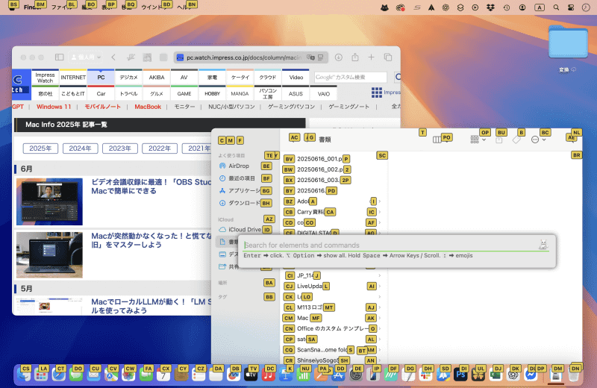
Task: Expand the chevron on the Adobe folder row
Action: [x=379, y=201]
